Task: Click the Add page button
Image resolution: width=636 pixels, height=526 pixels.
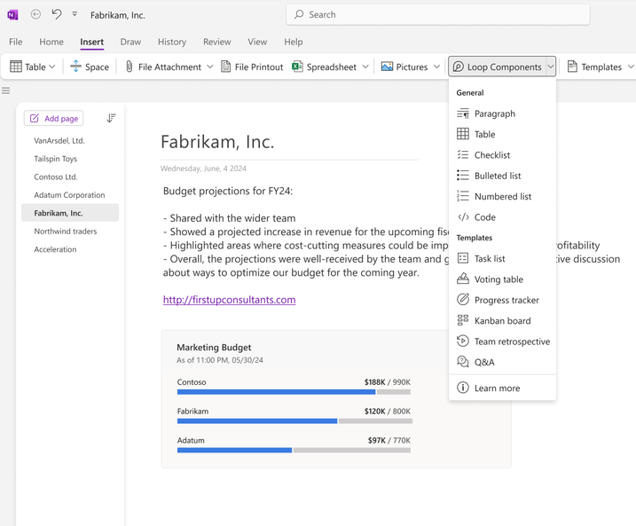Action: pos(53,118)
